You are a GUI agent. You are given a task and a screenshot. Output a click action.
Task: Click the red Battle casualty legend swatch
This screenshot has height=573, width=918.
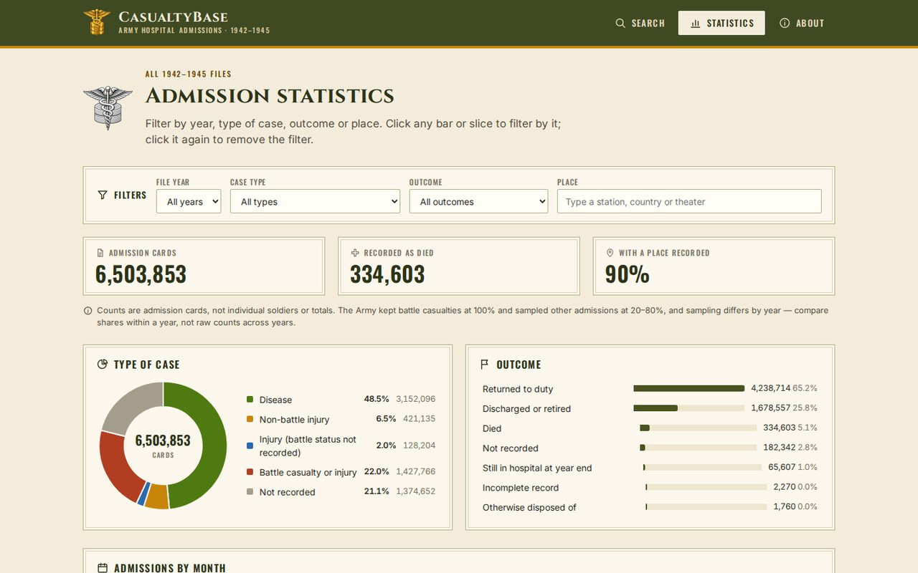(x=250, y=472)
